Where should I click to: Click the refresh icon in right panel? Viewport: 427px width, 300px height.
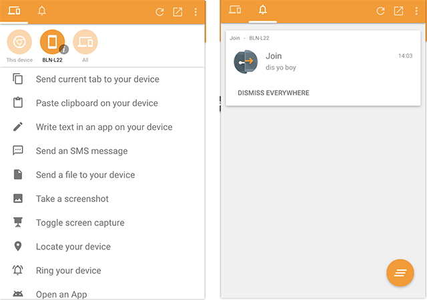[x=380, y=11]
